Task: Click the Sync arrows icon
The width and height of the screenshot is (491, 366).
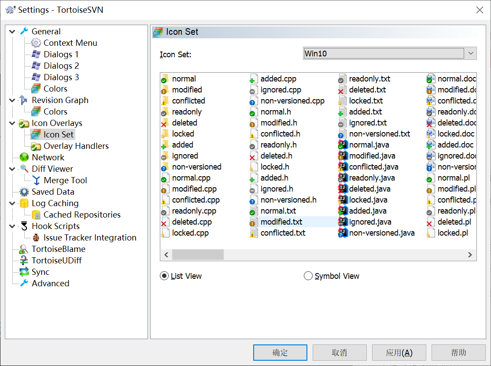Action: 24,272
